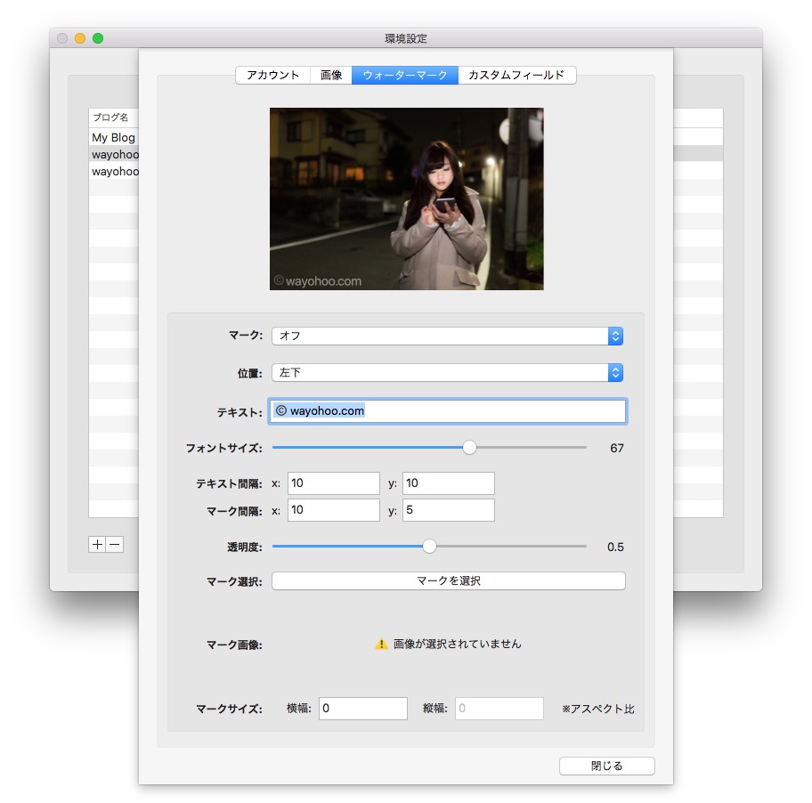Switch to the アカウント tab
This screenshot has width=812, height=803.
[x=273, y=75]
